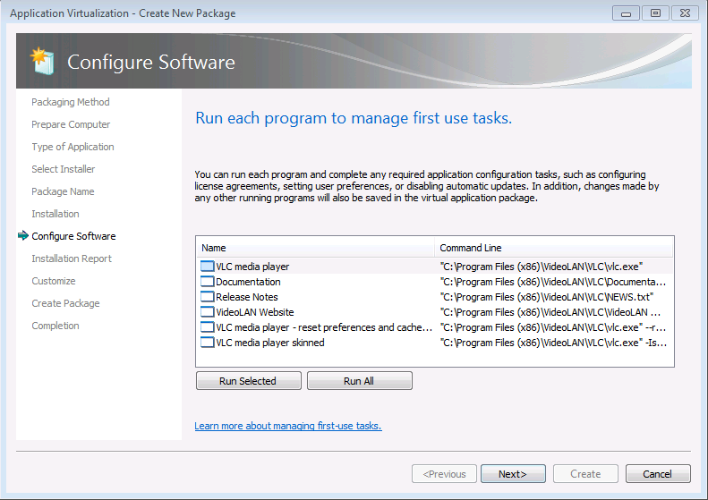
Task: Click the VLC media player row icon
Action: pyautogui.click(x=208, y=267)
